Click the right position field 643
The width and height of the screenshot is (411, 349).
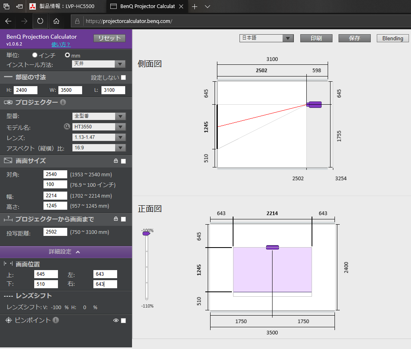[105, 284]
